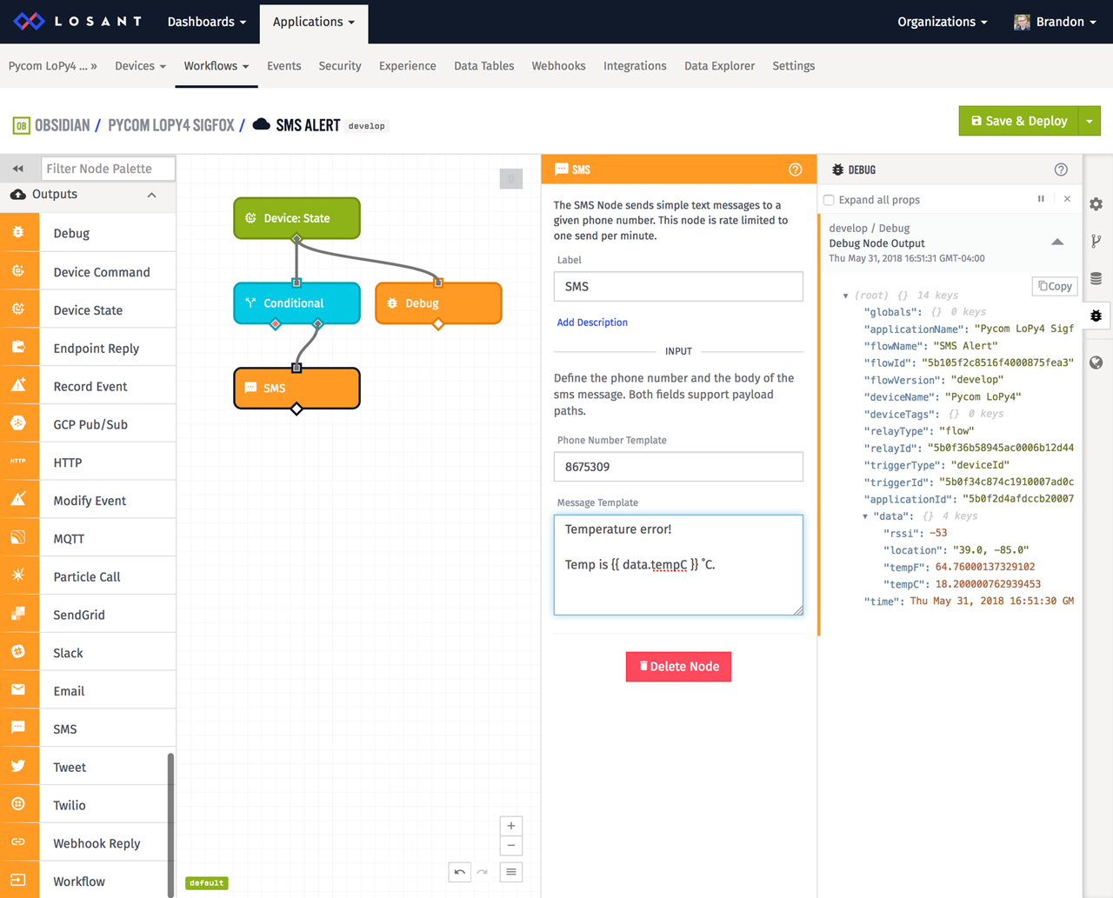Screen dimensions: 1113x898
Task: Close the Debug panel with X
Action: pyautogui.click(x=1068, y=199)
